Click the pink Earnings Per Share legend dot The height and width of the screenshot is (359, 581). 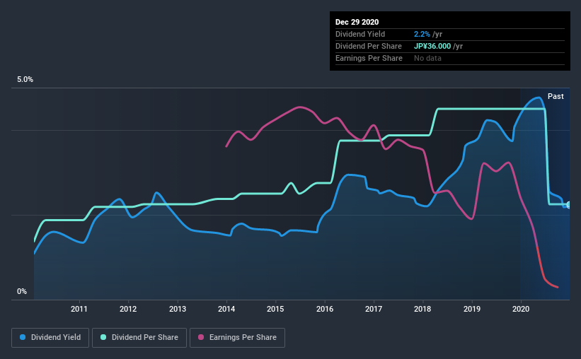201,337
